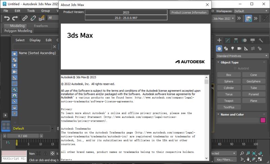The height and width of the screenshot is (164, 270).
Task: Click the viewport layout grid icon
Action: point(6,126)
